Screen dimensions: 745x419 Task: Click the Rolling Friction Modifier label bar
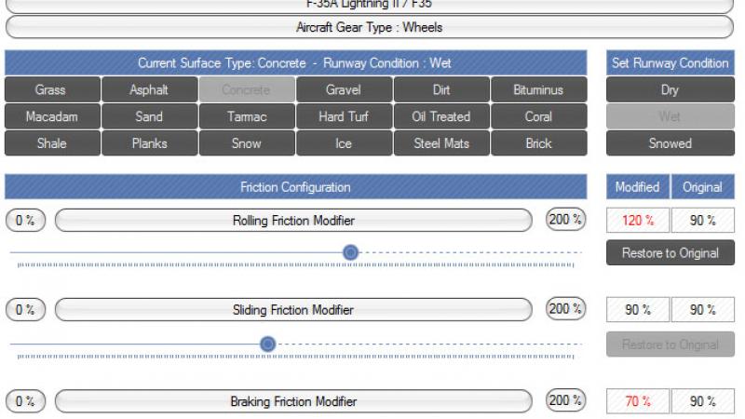[x=293, y=221]
